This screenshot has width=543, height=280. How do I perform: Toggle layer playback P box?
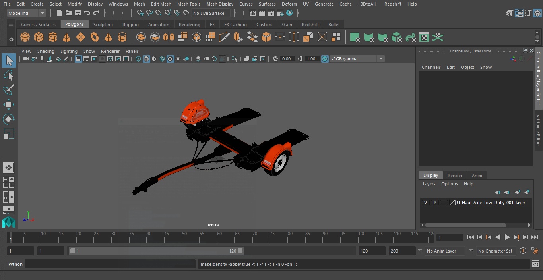(x=435, y=203)
